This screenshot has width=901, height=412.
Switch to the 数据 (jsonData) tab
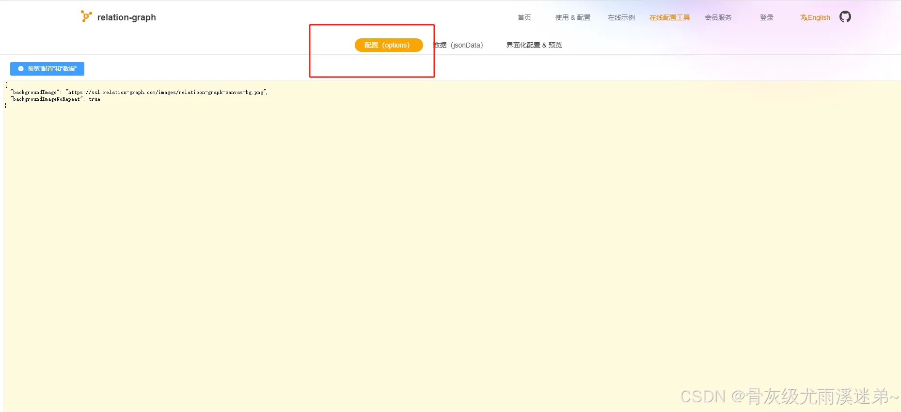tap(458, 45)
